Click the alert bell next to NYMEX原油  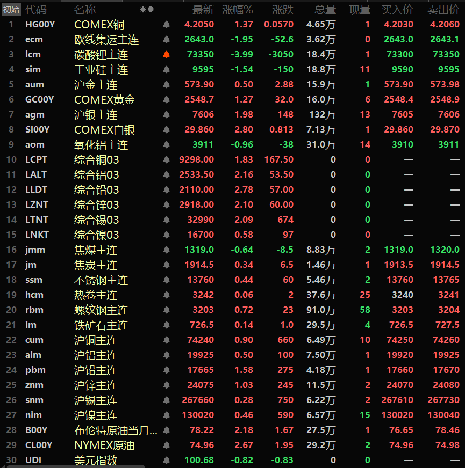[x=166, y=445]
